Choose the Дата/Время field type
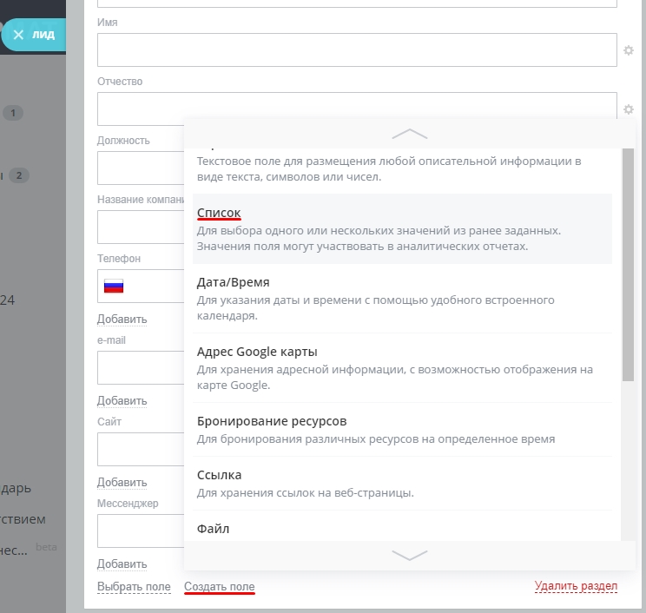The height and width of the screenshot is (613, 646). [x=402, y=299]
